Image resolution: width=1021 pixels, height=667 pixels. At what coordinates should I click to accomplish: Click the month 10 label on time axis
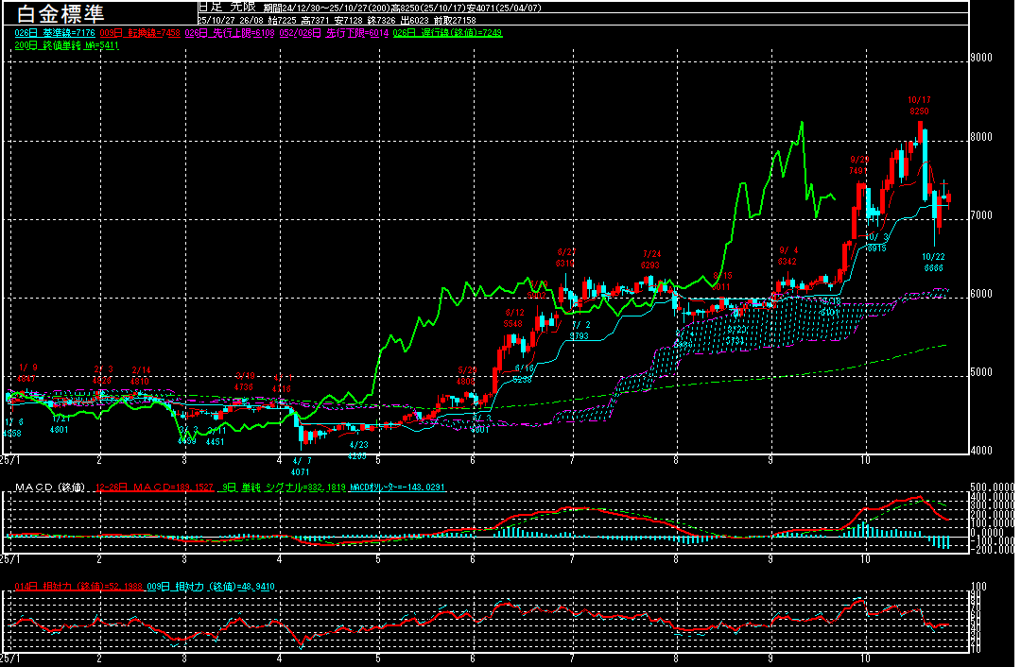coord(866,459)
